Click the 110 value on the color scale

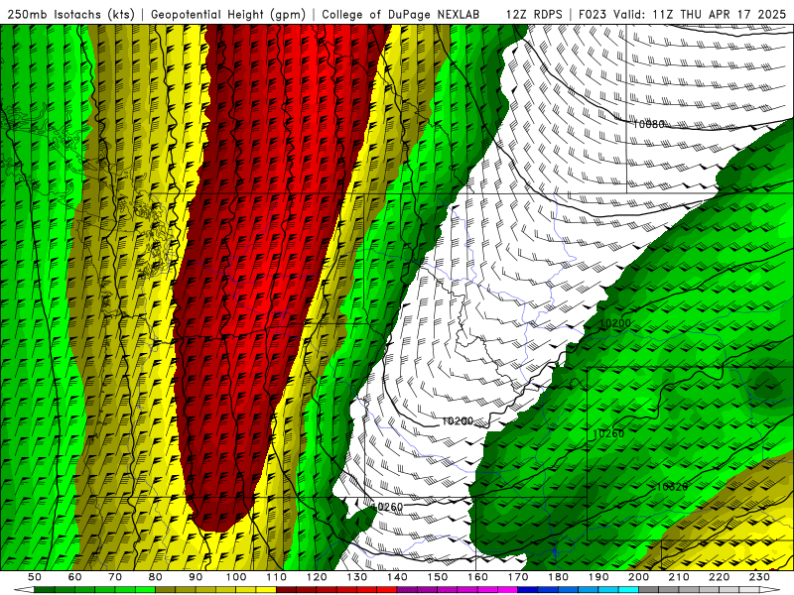pyautogui.click(x=277, y=577)
